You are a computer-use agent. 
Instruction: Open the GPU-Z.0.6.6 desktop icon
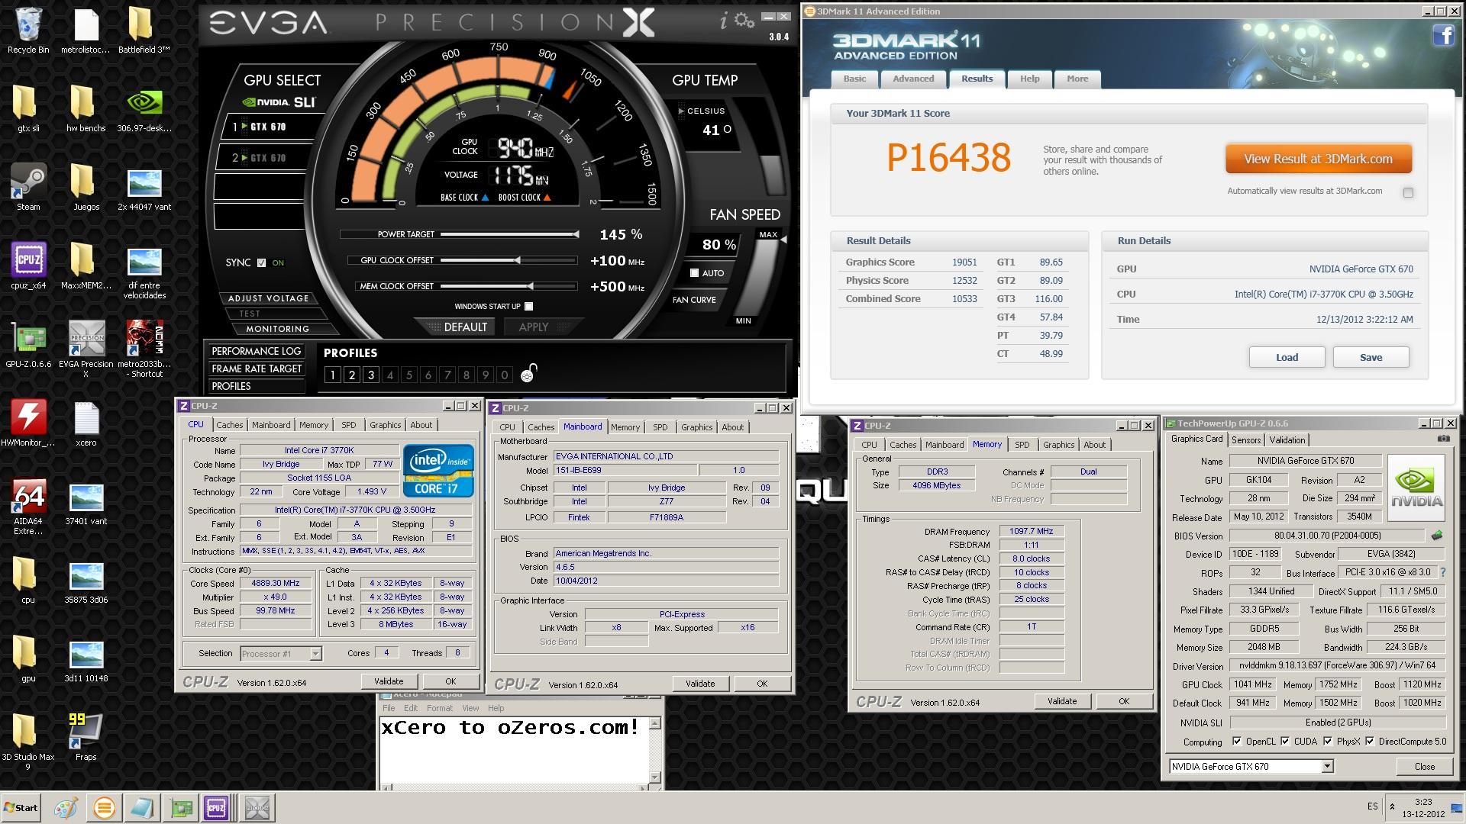tap(28, 344)
